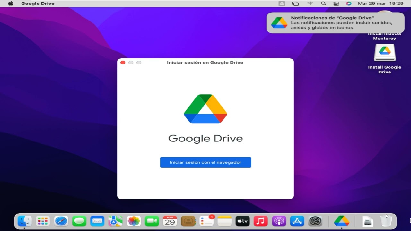Viewport: 411px width, 231px height.
Task: Open Notes from the Dock
Action: pyautogui.click(x=224, y=221)
